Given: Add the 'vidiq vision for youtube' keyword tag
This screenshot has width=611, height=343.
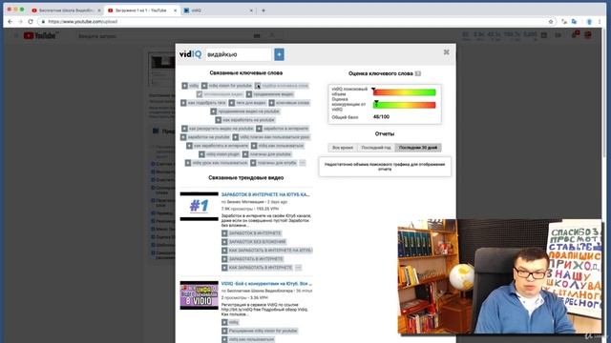Looking at the screenshot, I should point(204,86).
